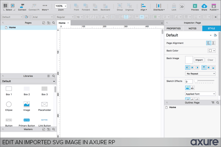221x147 pixels.
Task: Select the intersected selection mode tool
Action: (x=5, y=6)
